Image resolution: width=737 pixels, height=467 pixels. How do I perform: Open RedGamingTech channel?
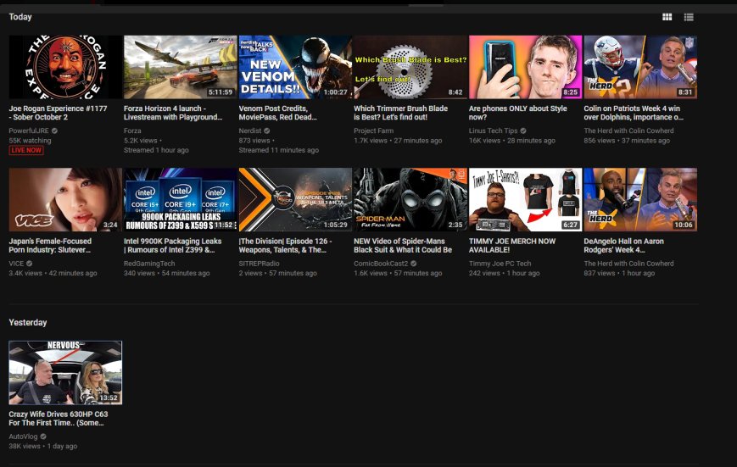(x=149, y=263)
